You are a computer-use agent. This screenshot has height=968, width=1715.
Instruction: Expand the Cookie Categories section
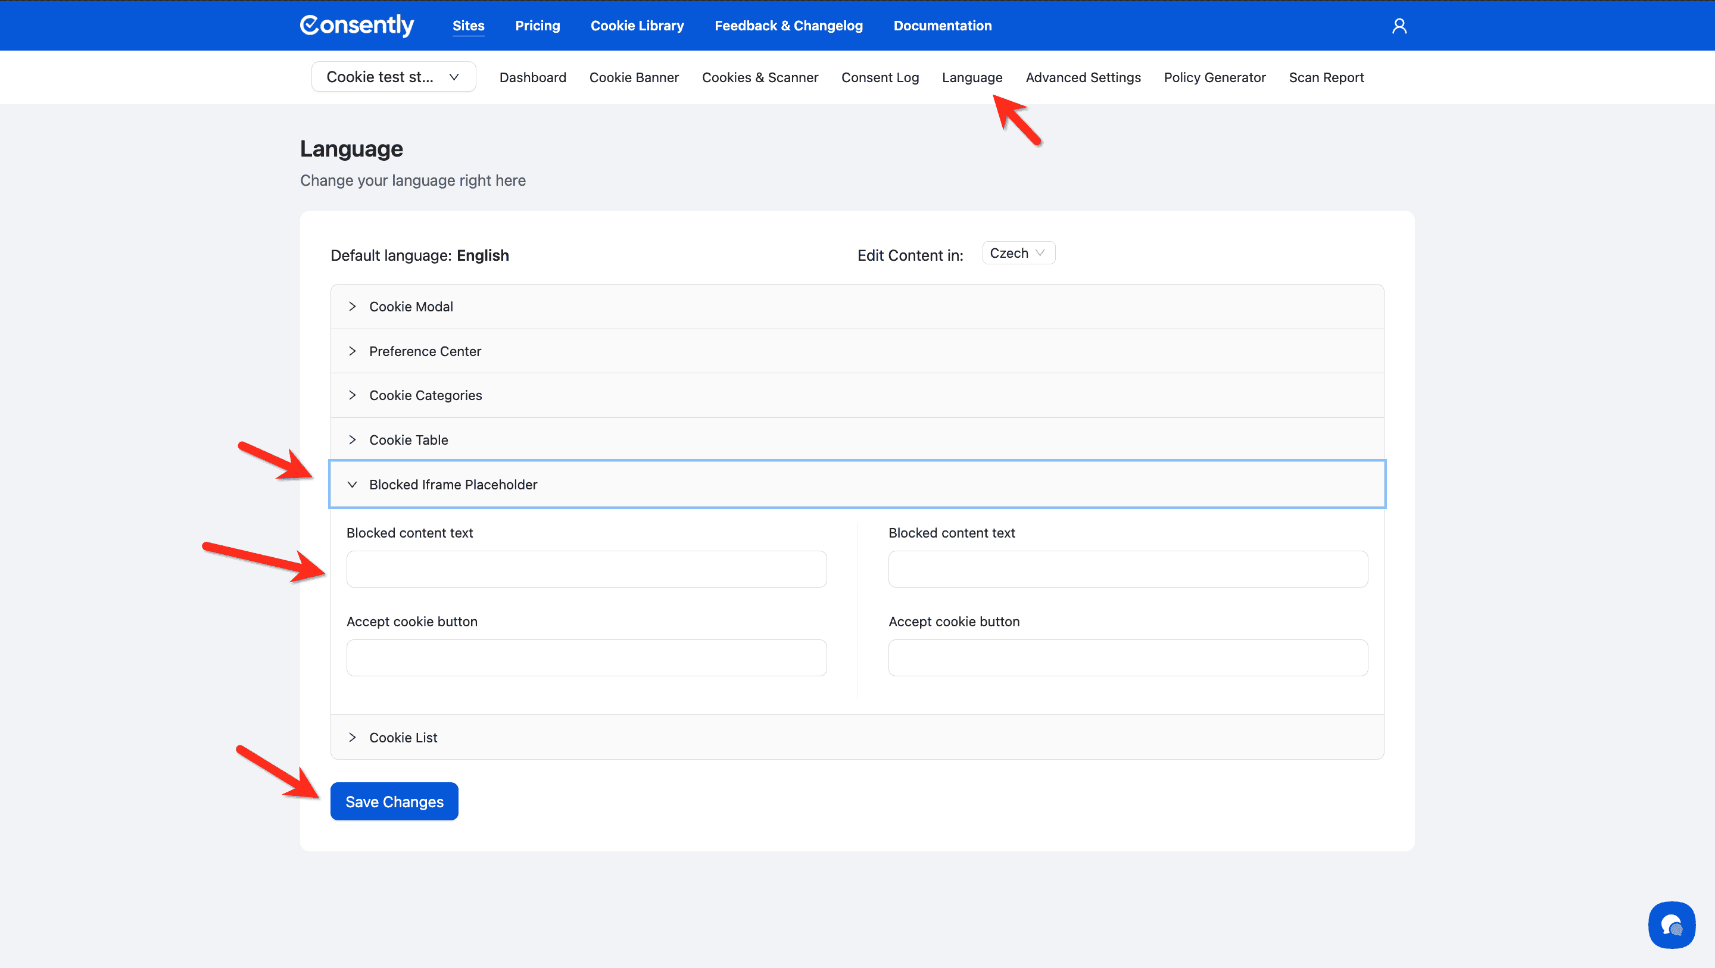(425, 395)
